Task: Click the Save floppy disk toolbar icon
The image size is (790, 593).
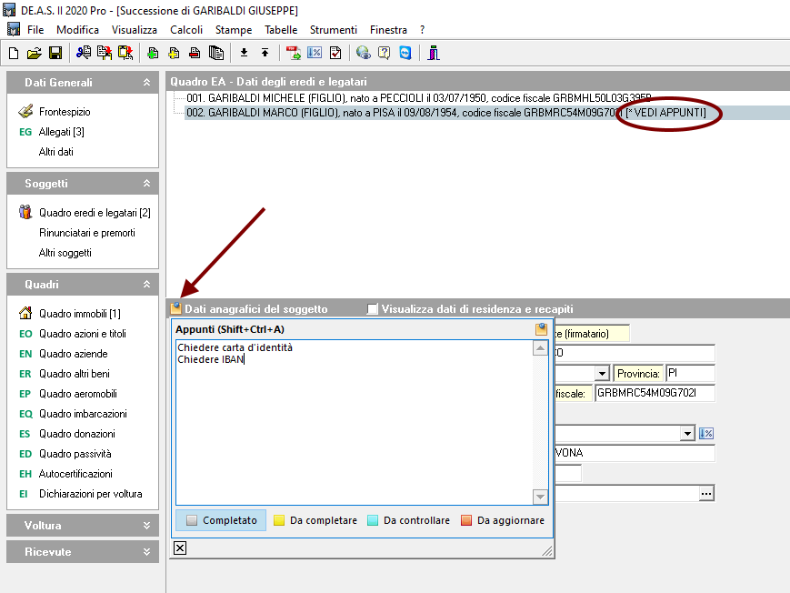Action: [55, 53]
